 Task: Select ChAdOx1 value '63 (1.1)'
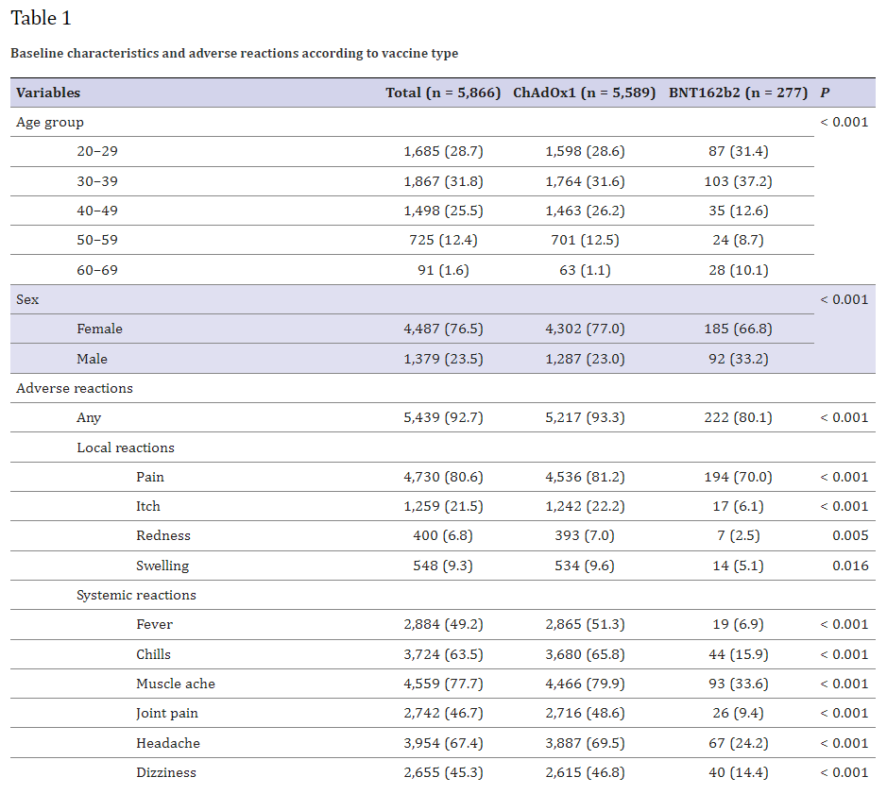pyautogui.click(x=585, y=270)
